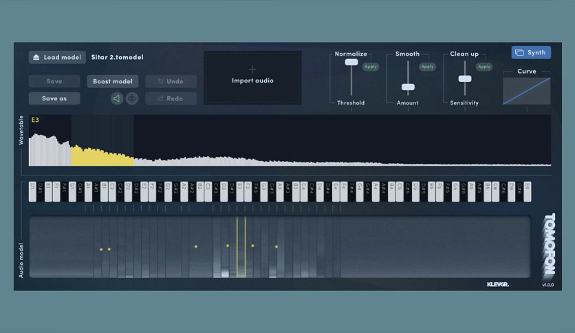The width and height of the screenshot is (575, 333).
Task: Redo the last undone edit
Action: (x=171, y=98)
